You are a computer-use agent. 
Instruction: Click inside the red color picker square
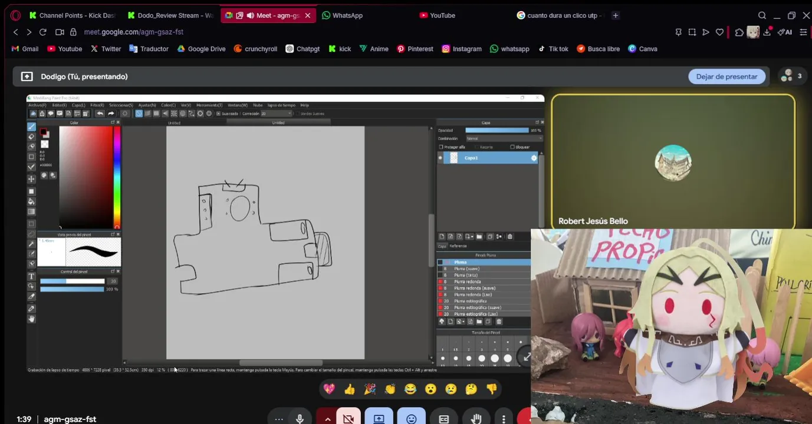click(86, 177)
